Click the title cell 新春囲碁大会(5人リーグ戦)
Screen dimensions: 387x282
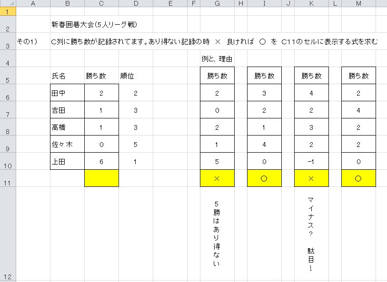pos(94,24)
